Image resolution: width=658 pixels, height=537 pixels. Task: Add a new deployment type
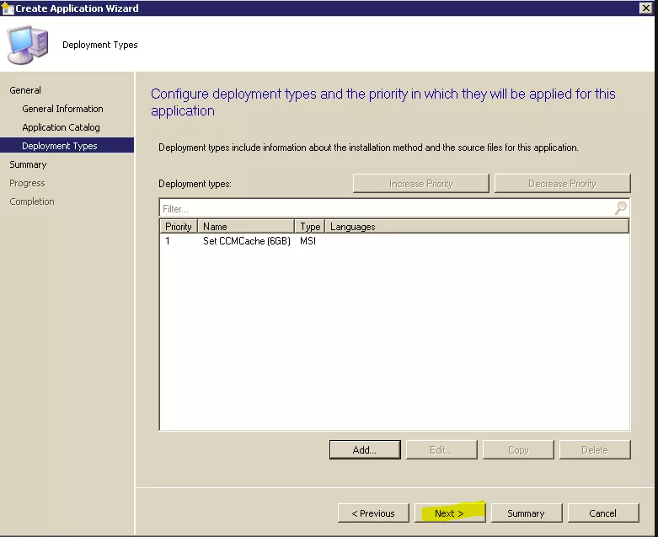click(365, 449)
